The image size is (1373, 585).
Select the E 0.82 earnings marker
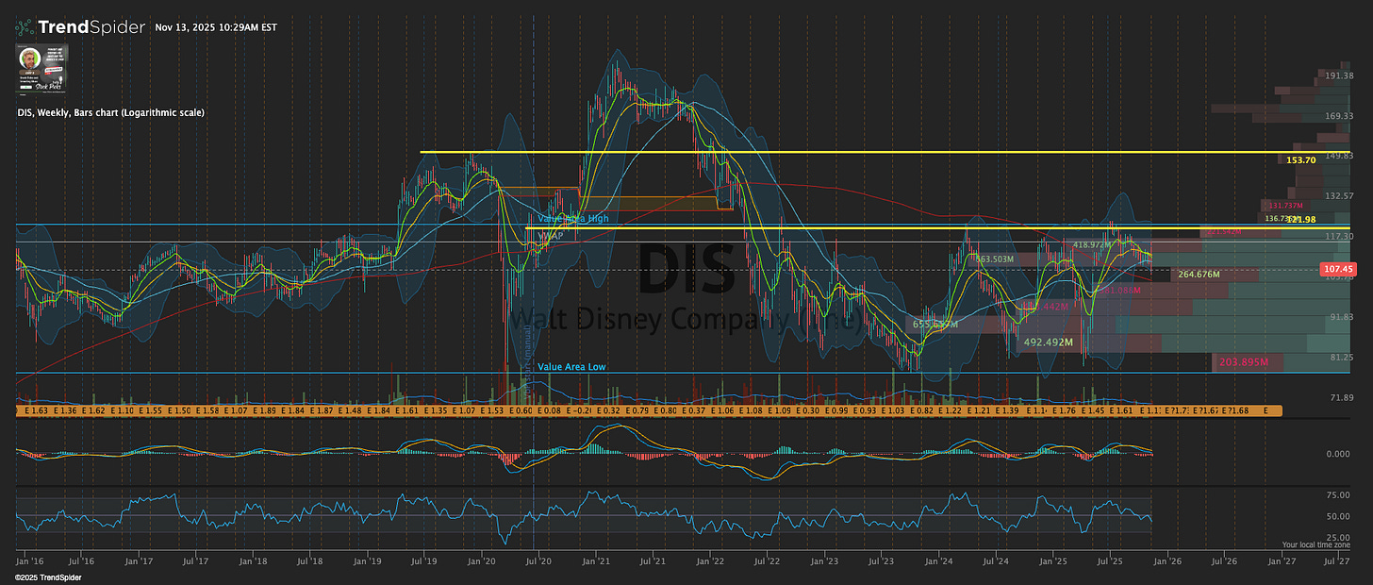[921, 410]
